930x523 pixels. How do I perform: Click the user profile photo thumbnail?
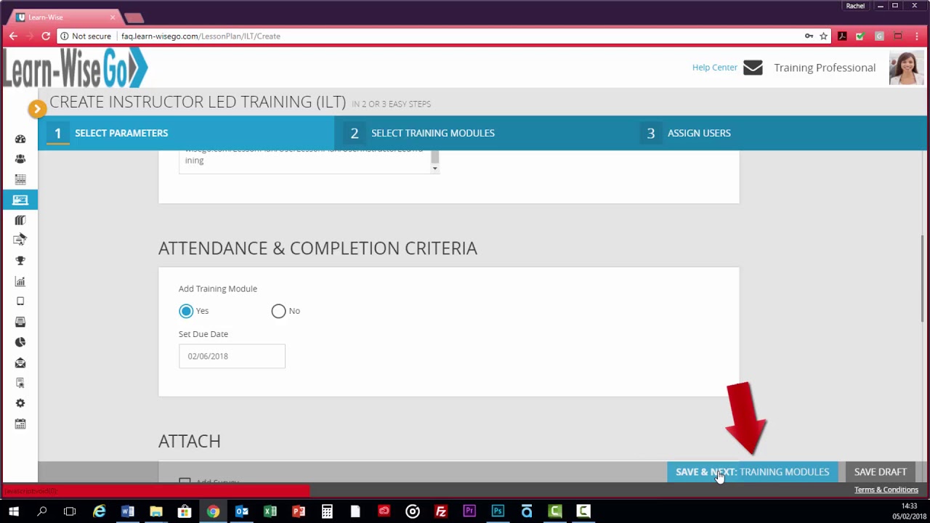906,68
